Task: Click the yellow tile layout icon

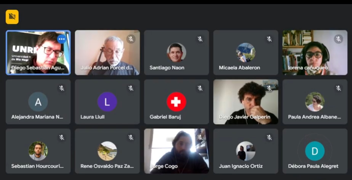Action: (12, 17)
